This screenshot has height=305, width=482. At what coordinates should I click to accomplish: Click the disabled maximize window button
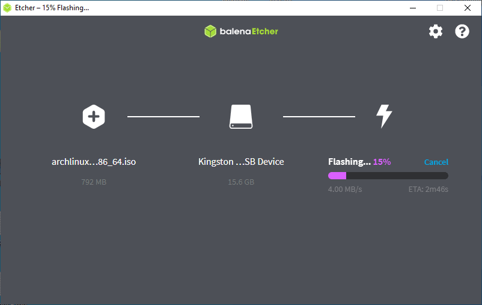[x=440, y=8]
